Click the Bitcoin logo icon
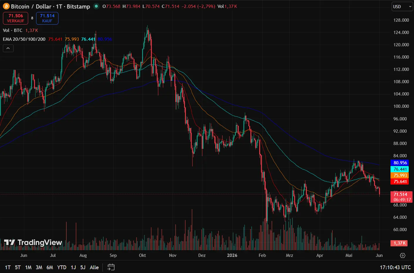 [6, 6]
